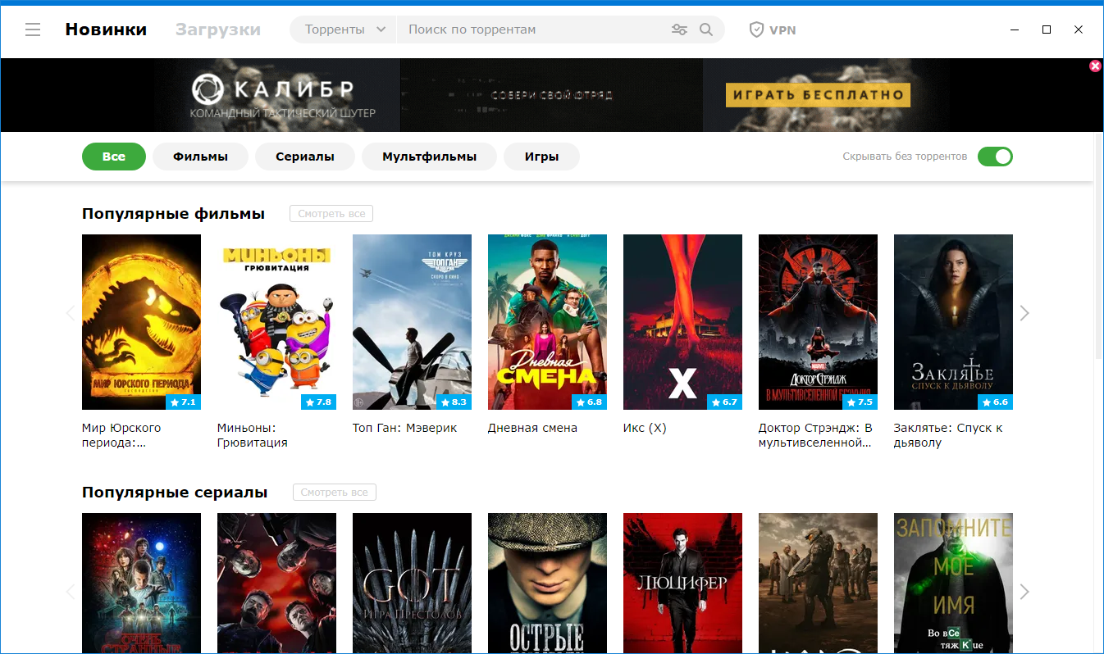Viewport: 1104px width, 654px height.
Task: Open the Доктор Стрэндж poster
Action: 818,322
